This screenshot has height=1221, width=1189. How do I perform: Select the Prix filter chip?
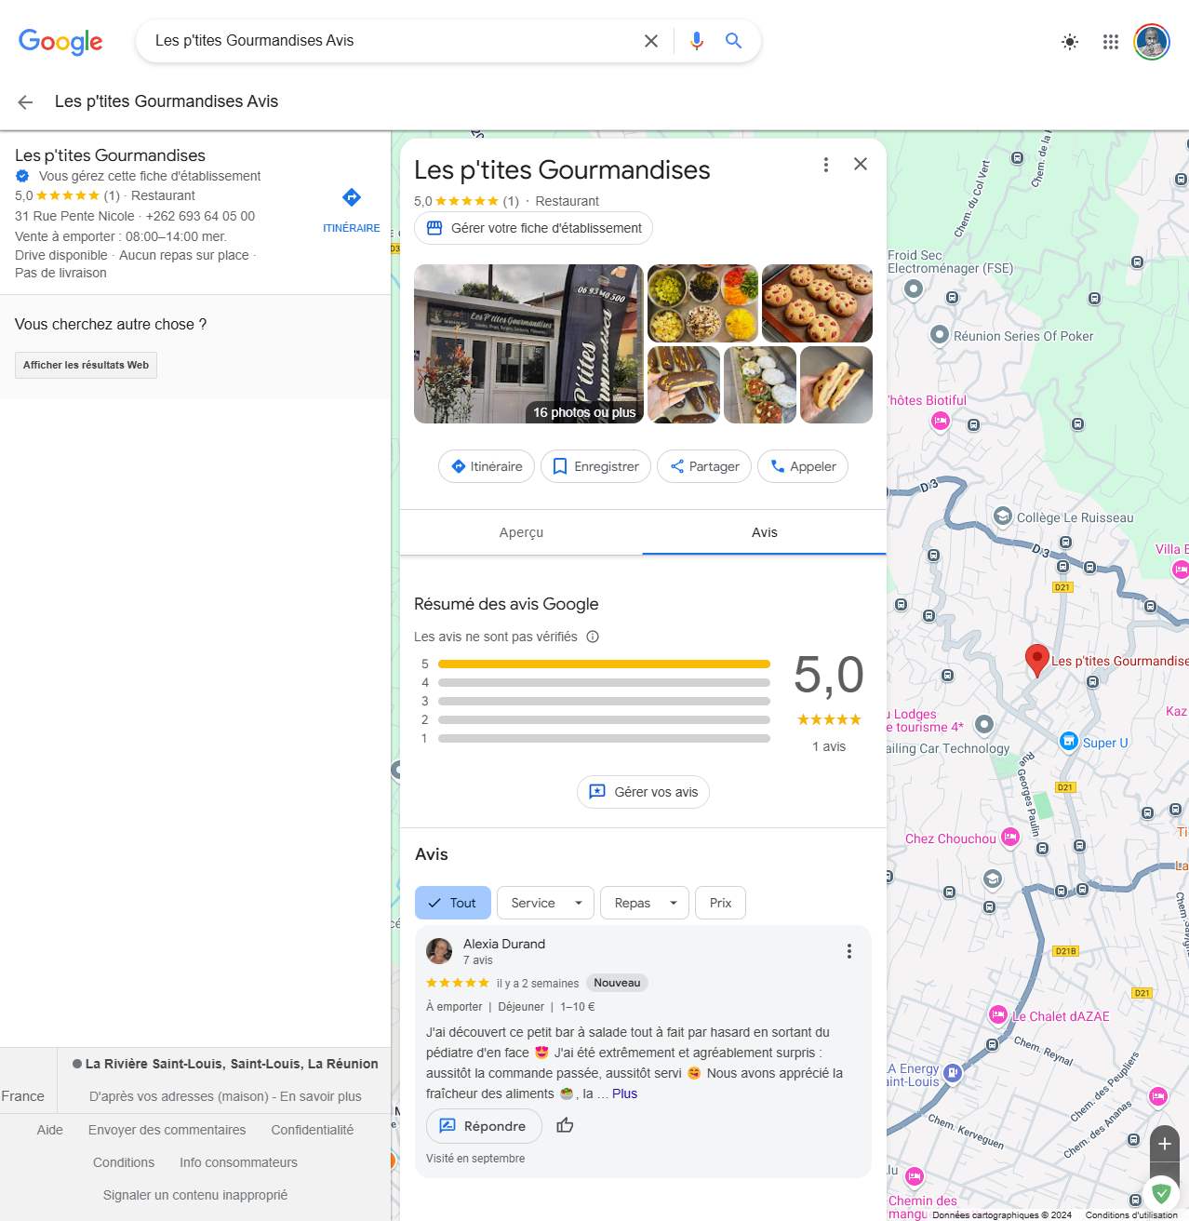(720, 903)
